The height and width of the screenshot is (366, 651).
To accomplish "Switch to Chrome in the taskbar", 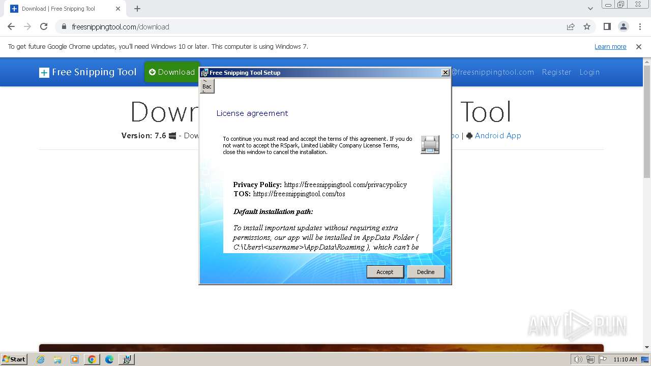I will coord(92,359).
